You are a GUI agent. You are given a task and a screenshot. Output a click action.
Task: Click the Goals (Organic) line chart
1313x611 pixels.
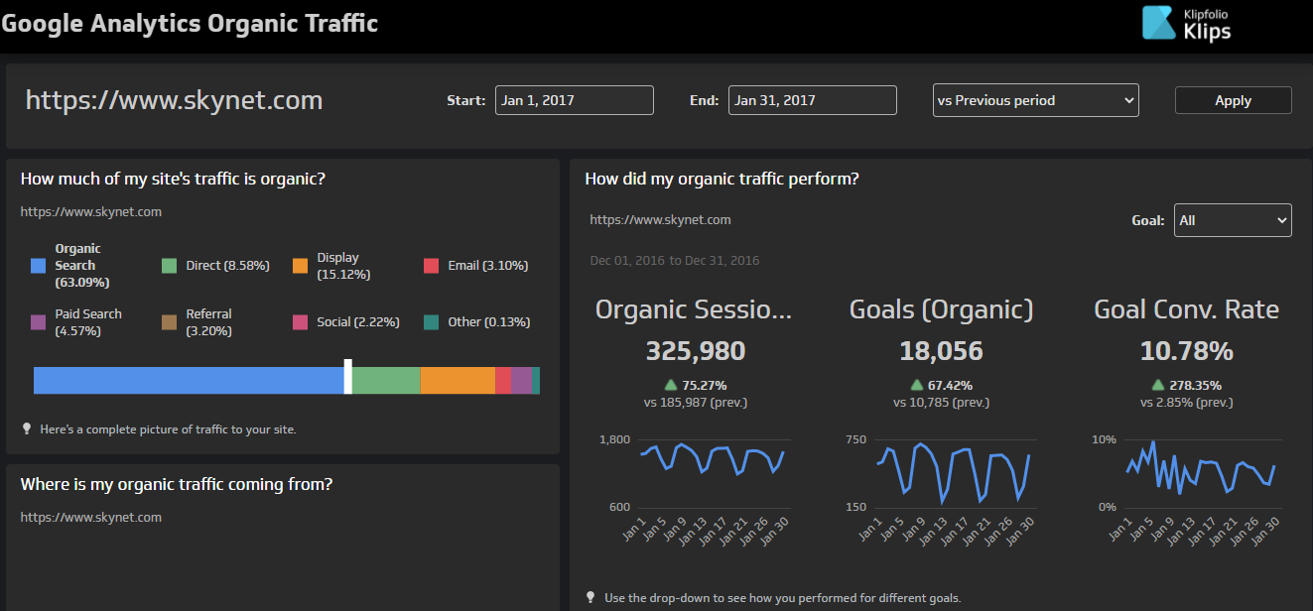954,474
